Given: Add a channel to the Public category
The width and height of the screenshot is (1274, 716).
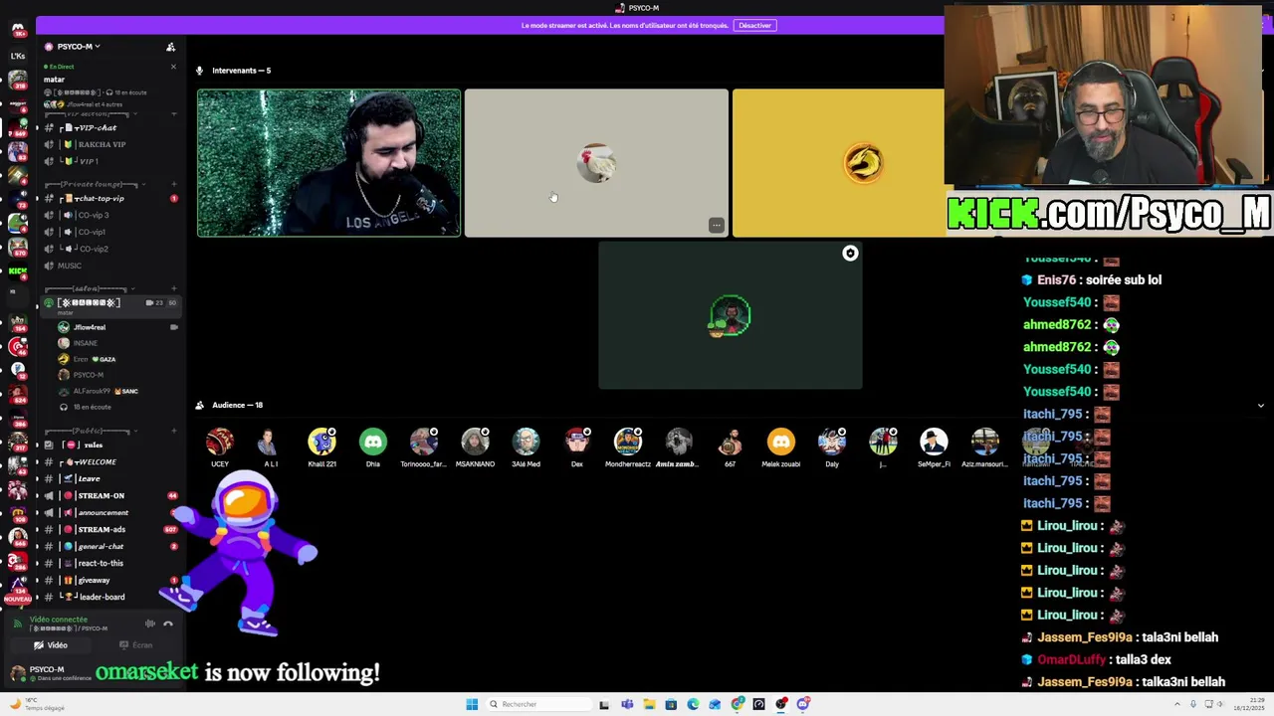Looking at the screenshot, I should (174, 431).
